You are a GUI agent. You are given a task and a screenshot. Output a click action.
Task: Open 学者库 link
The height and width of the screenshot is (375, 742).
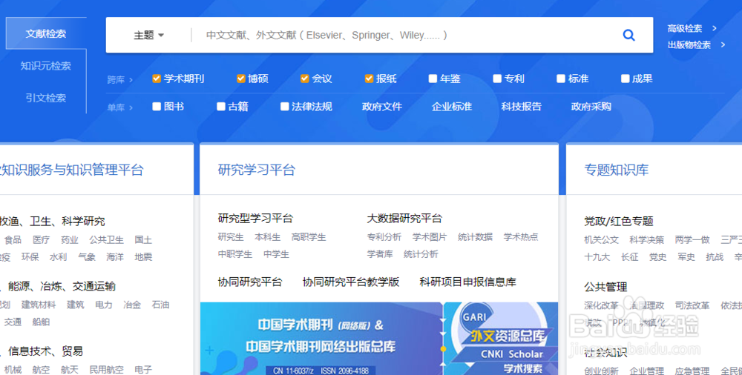coord(379,254)
